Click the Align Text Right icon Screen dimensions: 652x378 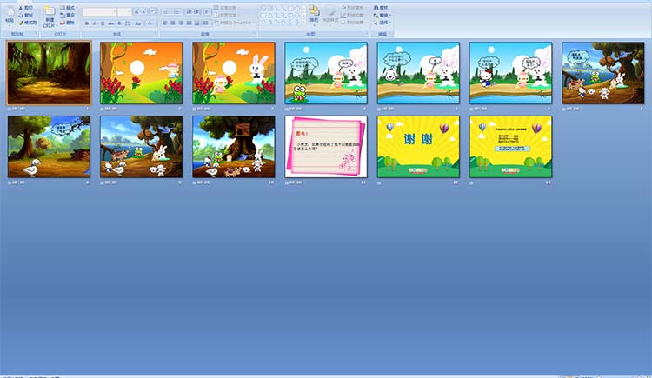[x=181, y=23]
